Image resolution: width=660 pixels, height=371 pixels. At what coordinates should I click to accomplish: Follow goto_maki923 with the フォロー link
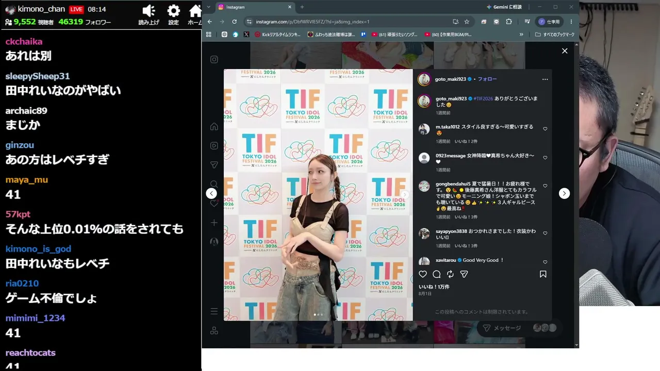click(x=487, y=79)
